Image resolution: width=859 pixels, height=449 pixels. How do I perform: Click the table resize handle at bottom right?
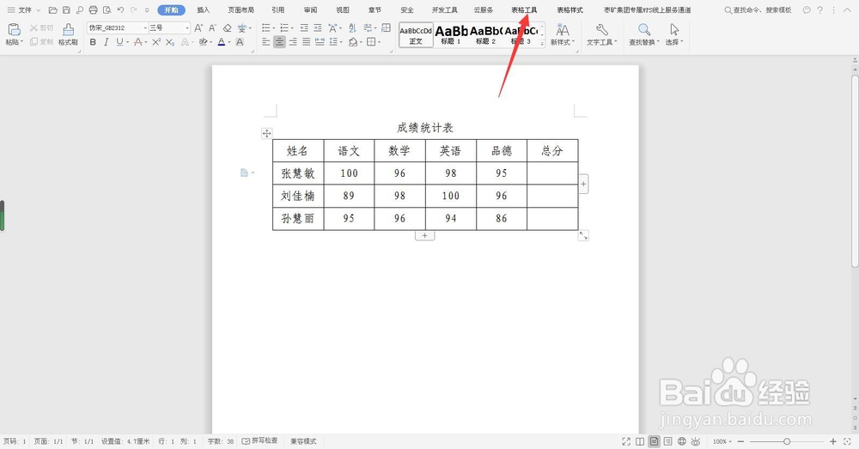[583, 235]
